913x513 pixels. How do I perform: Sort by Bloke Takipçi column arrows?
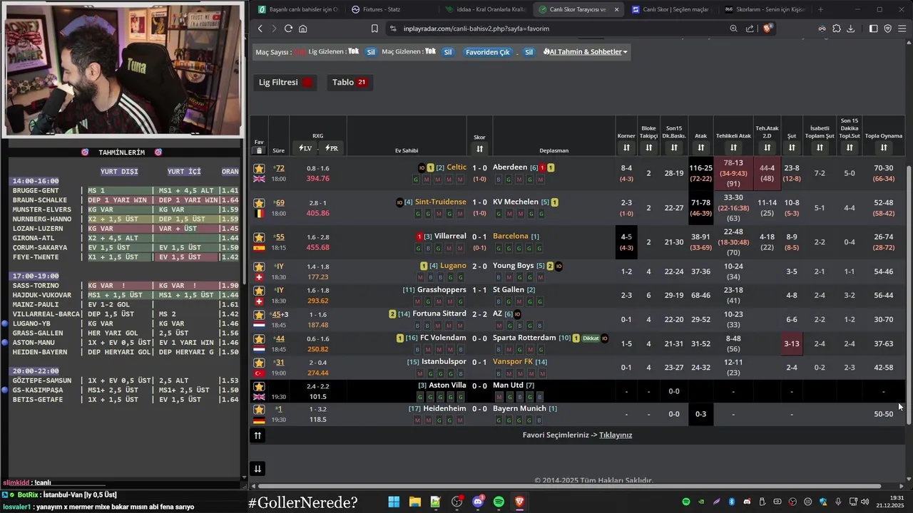pyautogui.click(x=648, y=147)
